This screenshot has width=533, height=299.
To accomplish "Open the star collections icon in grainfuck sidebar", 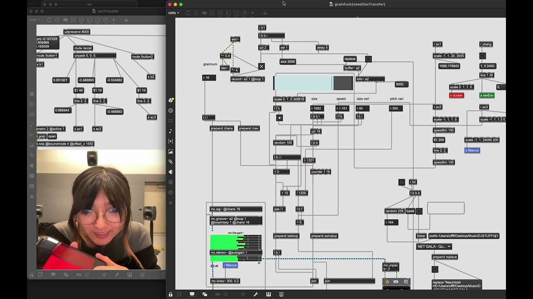I will click(x=171, y=203).
